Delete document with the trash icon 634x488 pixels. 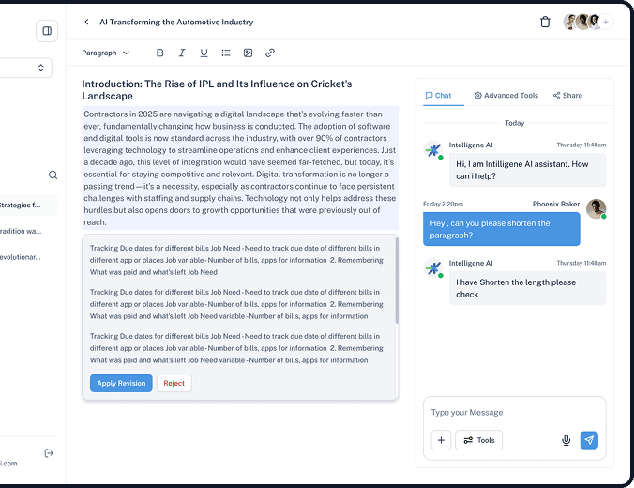545,22
